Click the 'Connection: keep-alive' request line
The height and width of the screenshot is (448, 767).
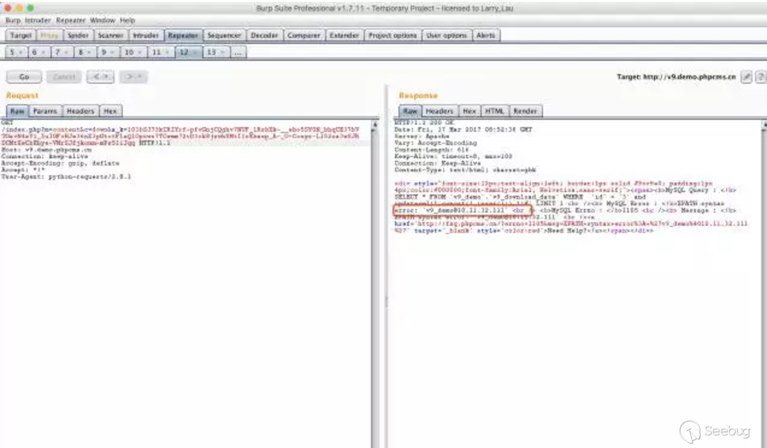tap(45, 157)
